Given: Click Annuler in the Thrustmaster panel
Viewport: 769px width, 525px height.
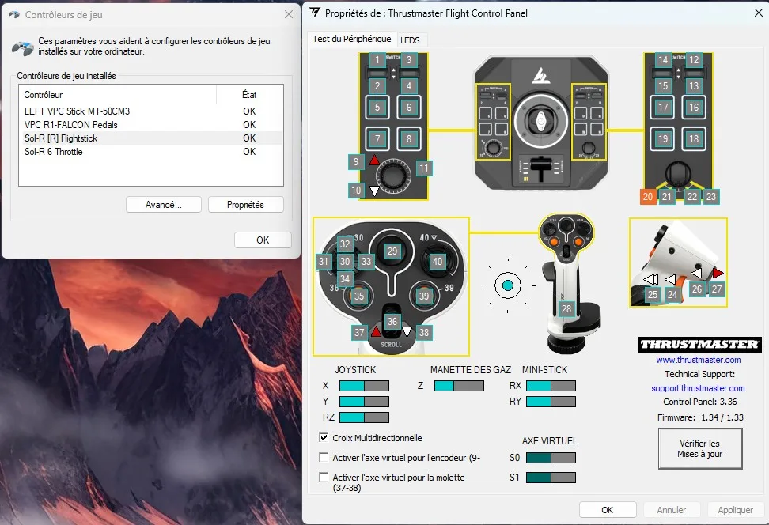Looking at the screenshot, I should pos(672,510).
